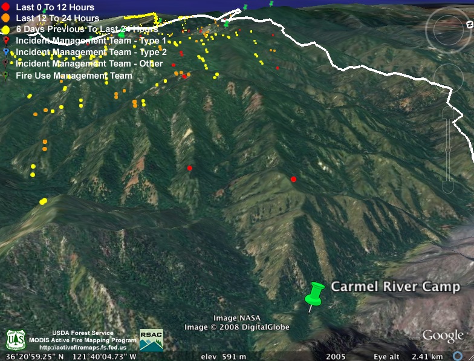The image size is (474, 361).
Task: Click the streaming status circle in status bar
Action: pyautogui.click(x=458, y=356)
